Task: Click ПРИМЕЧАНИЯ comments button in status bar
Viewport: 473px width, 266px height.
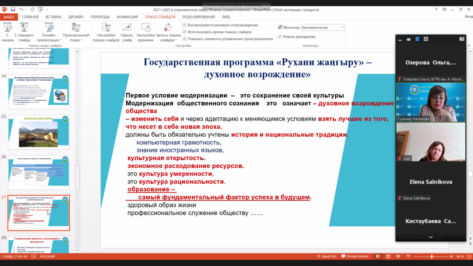Action: (x=355, y=256)
